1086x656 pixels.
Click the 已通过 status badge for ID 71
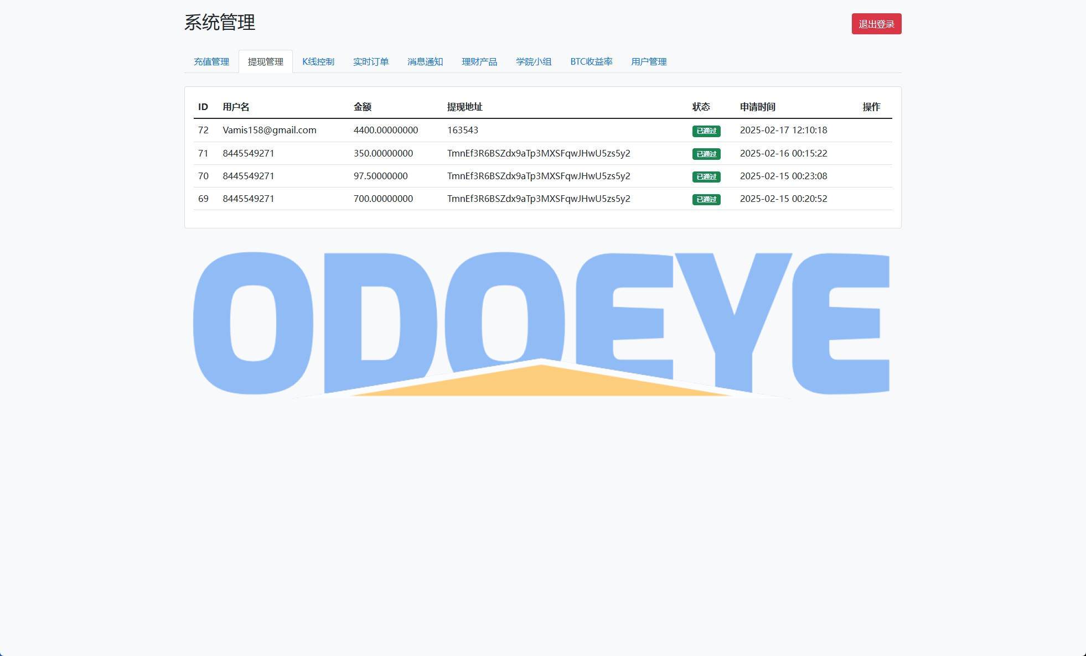pos(706,154)
